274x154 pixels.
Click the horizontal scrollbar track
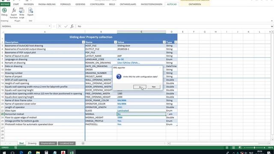coord(218,143)
